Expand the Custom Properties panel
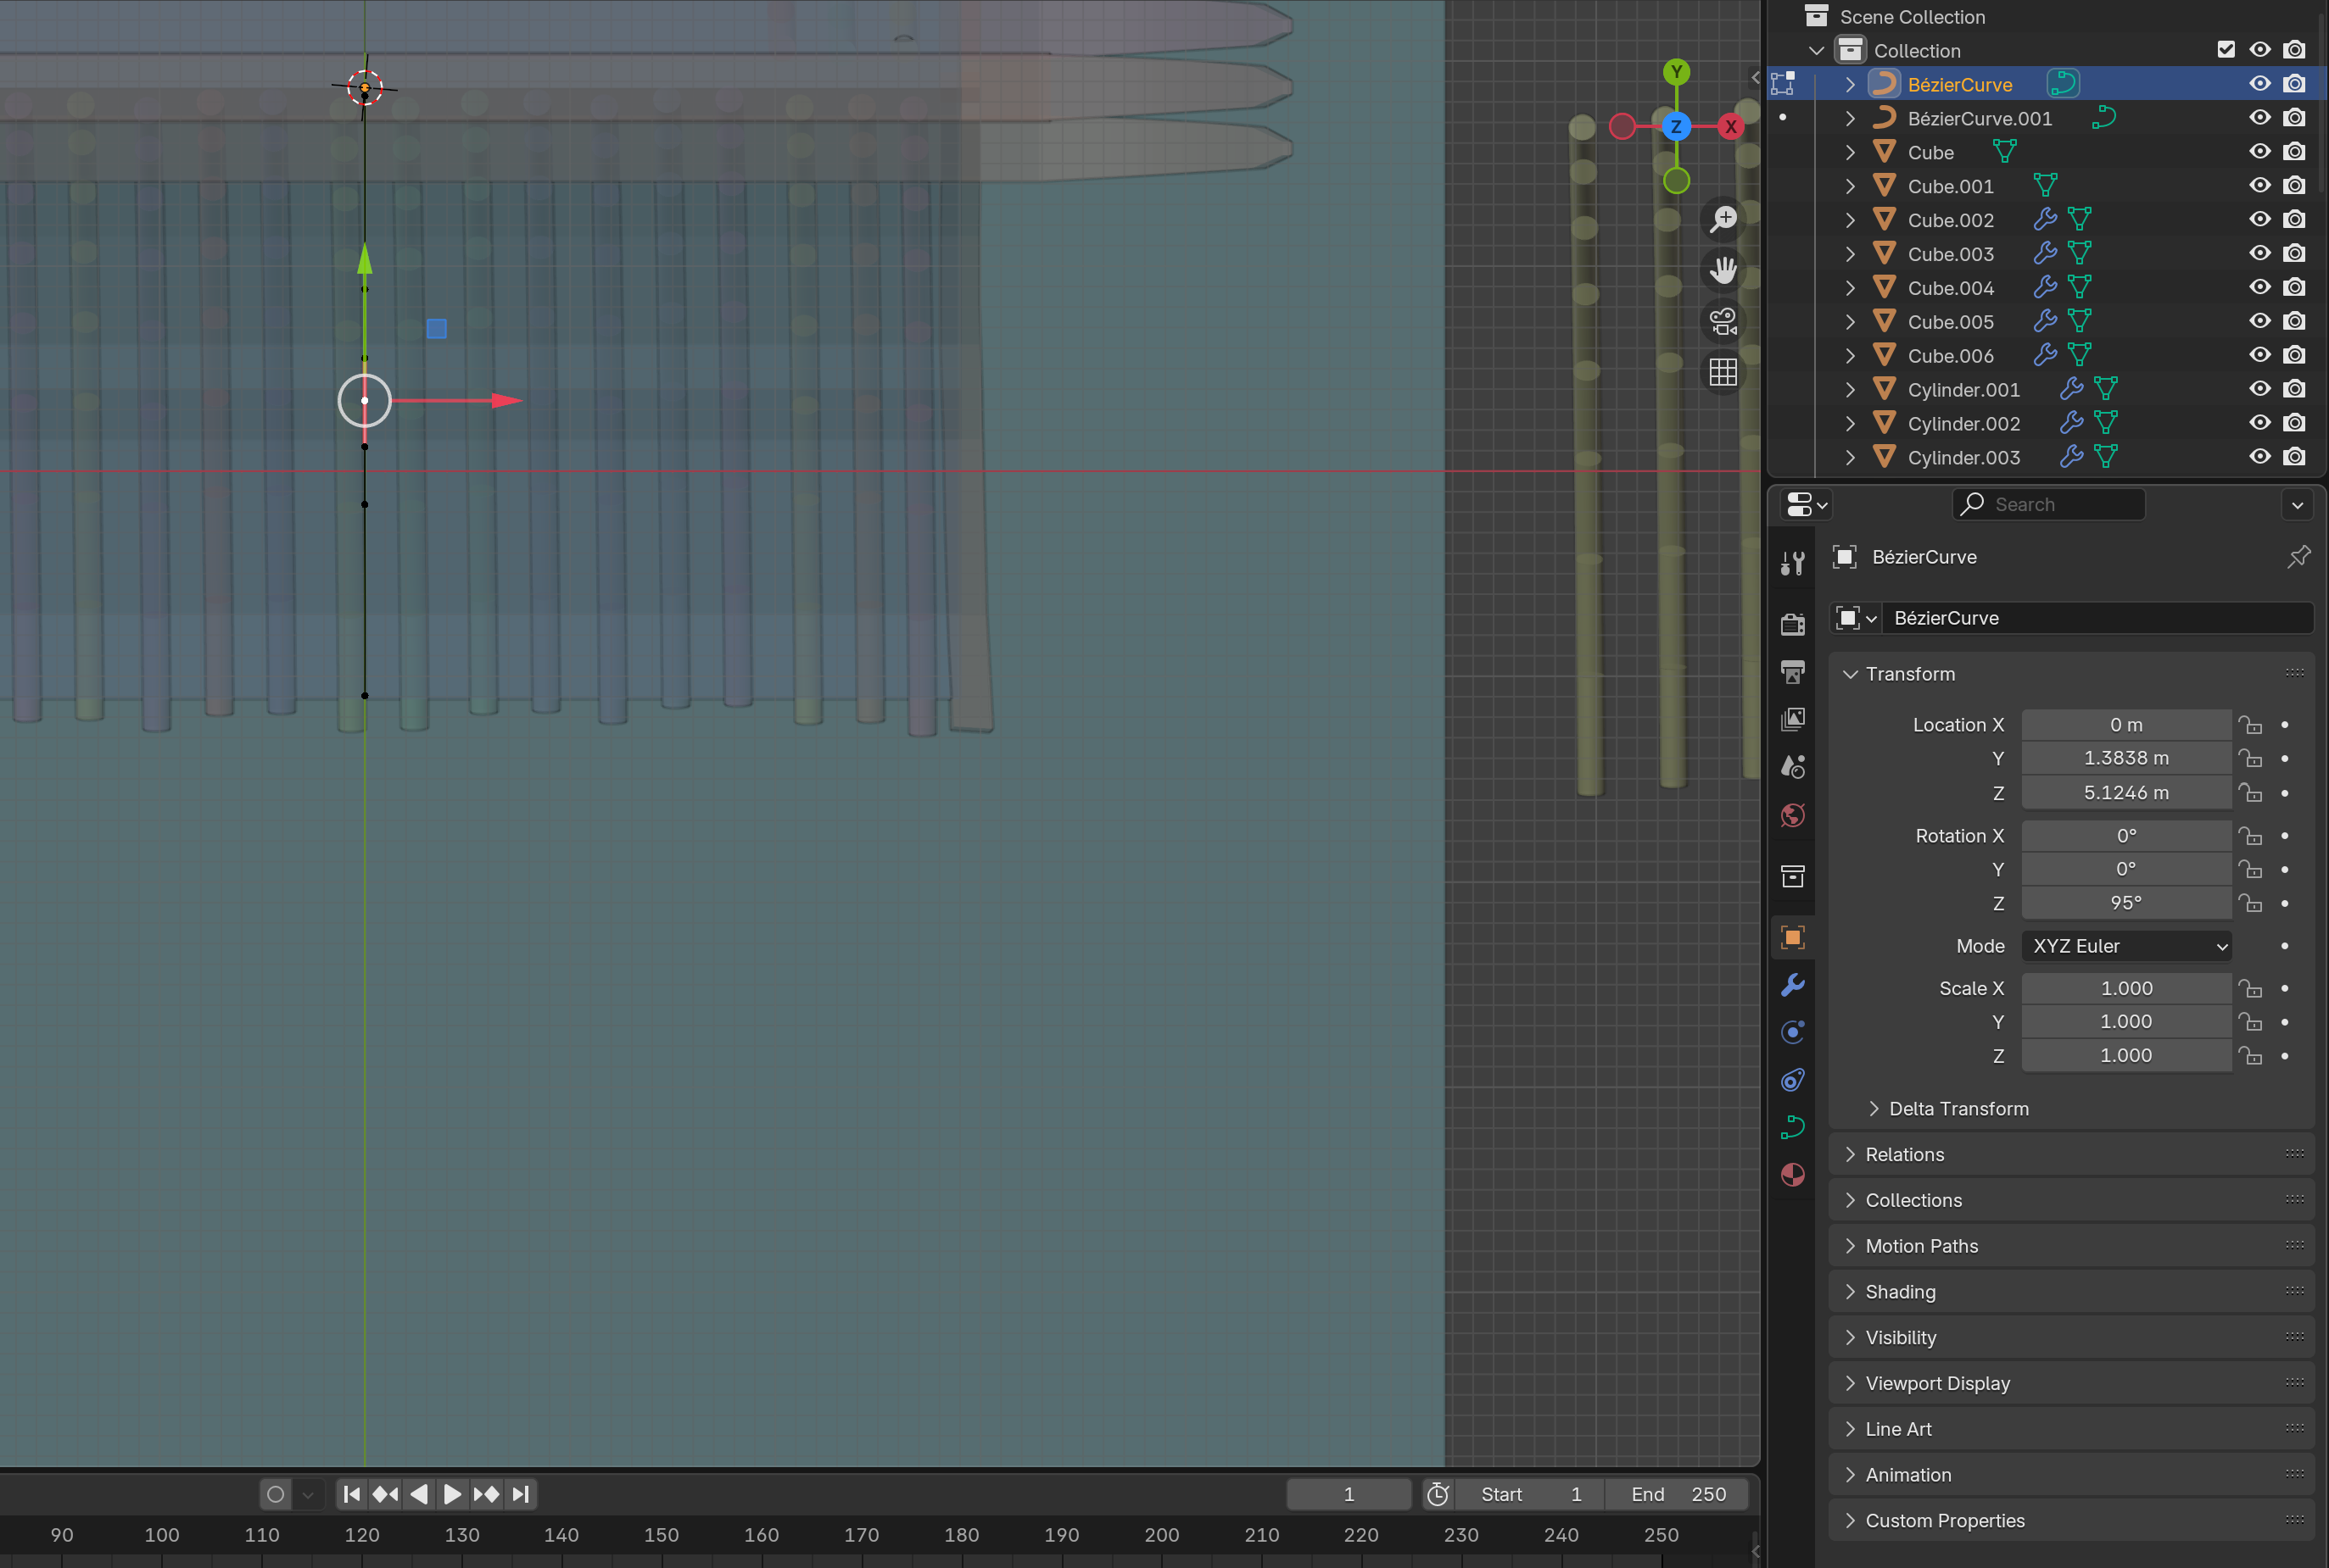The width and height of the screenshot is (2329, 1568). pyautogui.click(x=1851, y=1521)
